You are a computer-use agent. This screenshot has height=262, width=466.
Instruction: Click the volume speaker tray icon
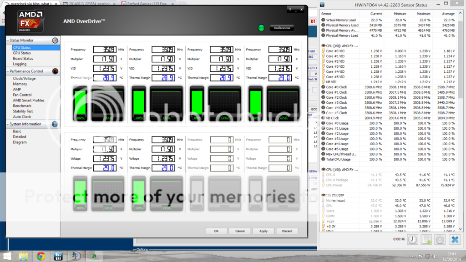pos(435,256)
